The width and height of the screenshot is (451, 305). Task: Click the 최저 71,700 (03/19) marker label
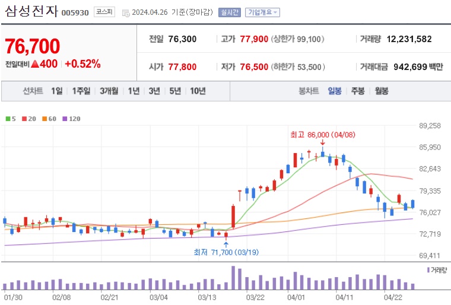pyautogui.click(x=226, y=252)
